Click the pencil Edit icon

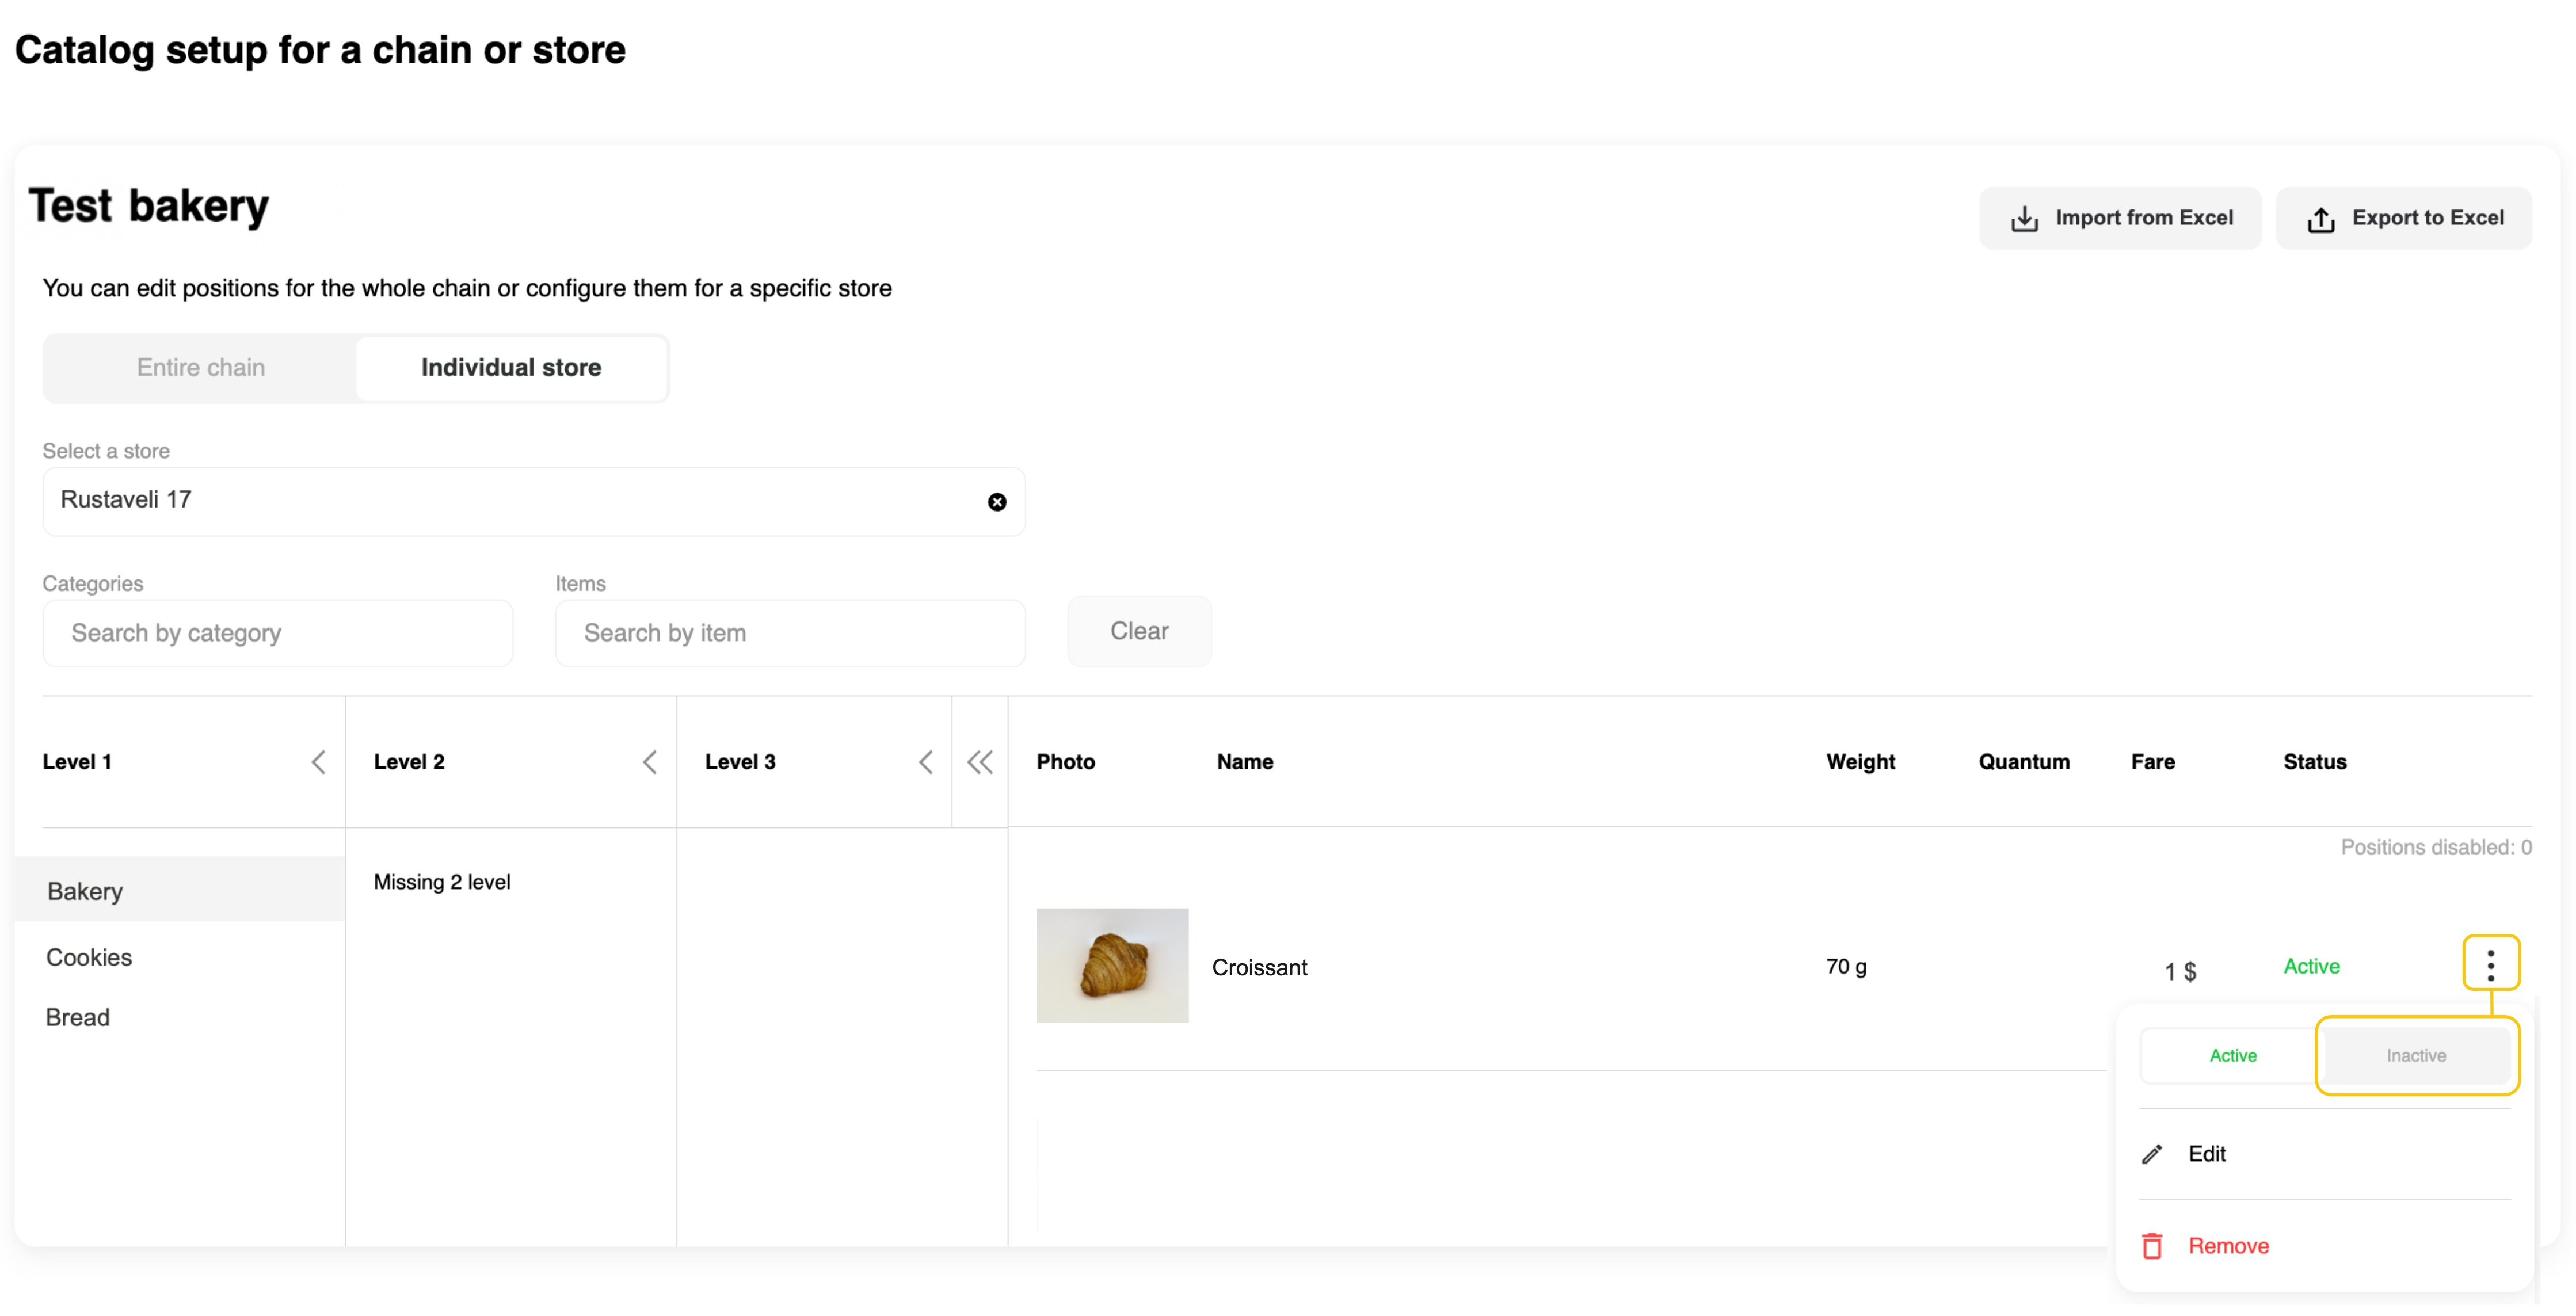2152,1154
